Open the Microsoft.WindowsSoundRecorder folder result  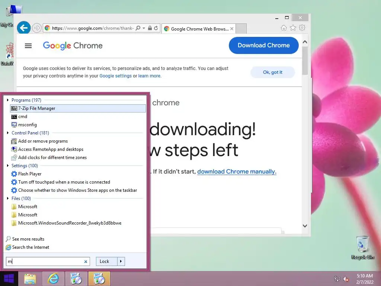pyautogui.click(x=78, y=223)
